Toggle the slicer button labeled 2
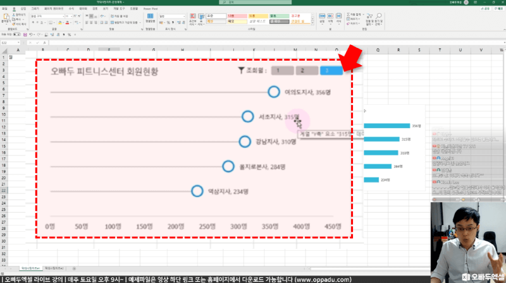This screenshot has height=283, width=506. (x=303, y=71)
